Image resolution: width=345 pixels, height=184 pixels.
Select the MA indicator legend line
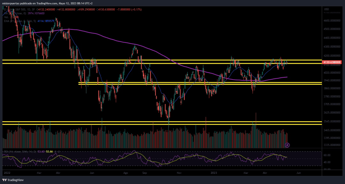click(22, 13)
